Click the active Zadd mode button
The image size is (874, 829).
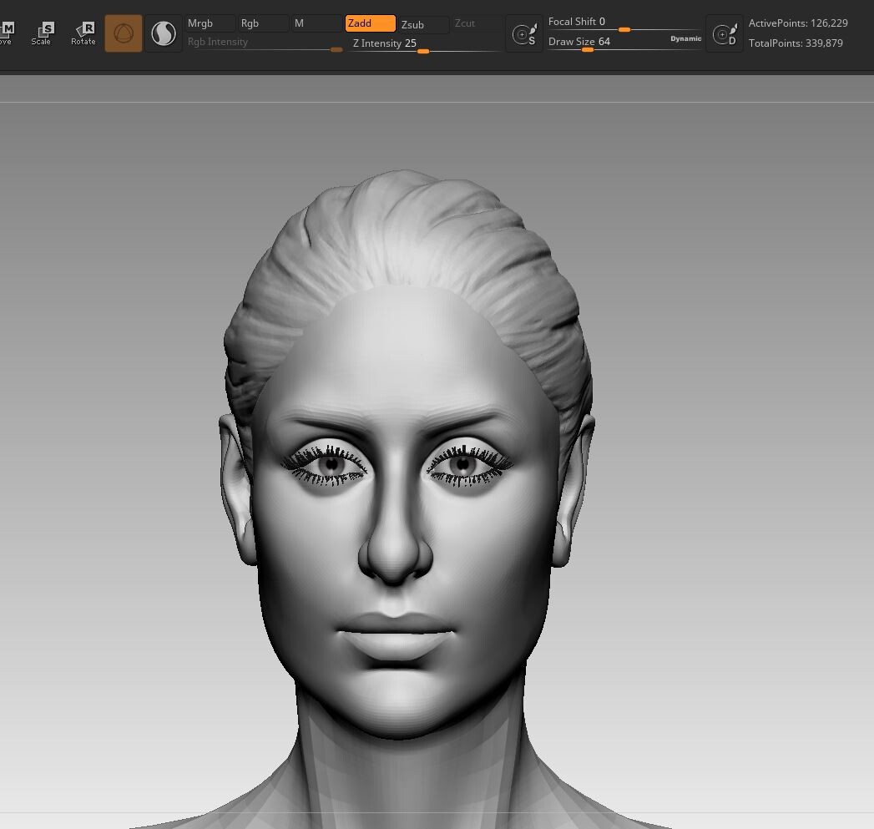coord(370,23)
